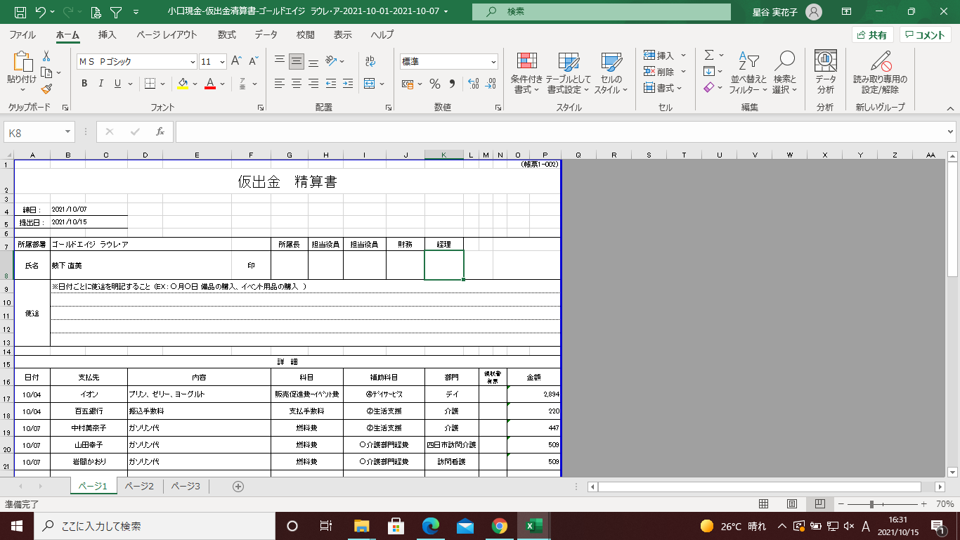Click the 共有 (Share) button

(872, 35)
